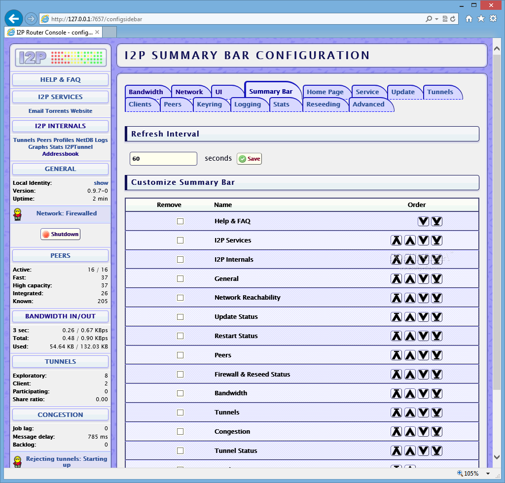Open Network: Firewalled status link
Viewport: 505px width, 483px height.
click(67, 213)
